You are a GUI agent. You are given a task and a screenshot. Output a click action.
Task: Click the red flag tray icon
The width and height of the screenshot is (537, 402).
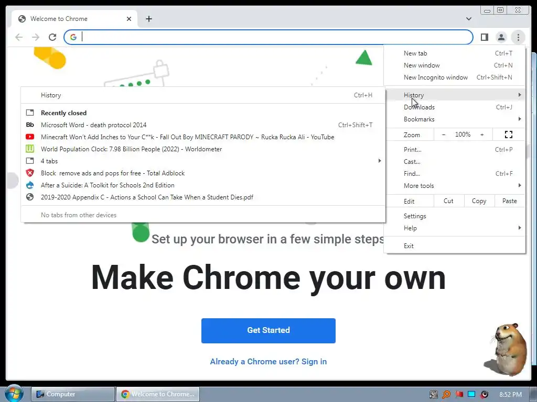click(459, 395)
